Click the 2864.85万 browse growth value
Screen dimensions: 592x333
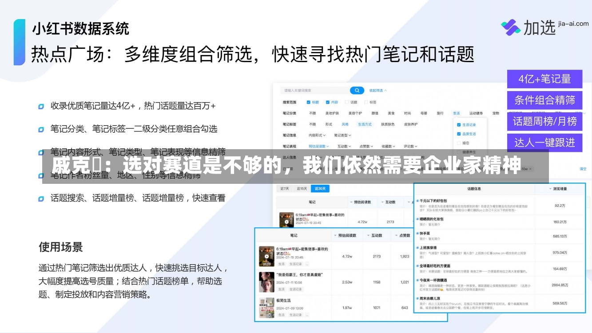[x=559, y=285]
